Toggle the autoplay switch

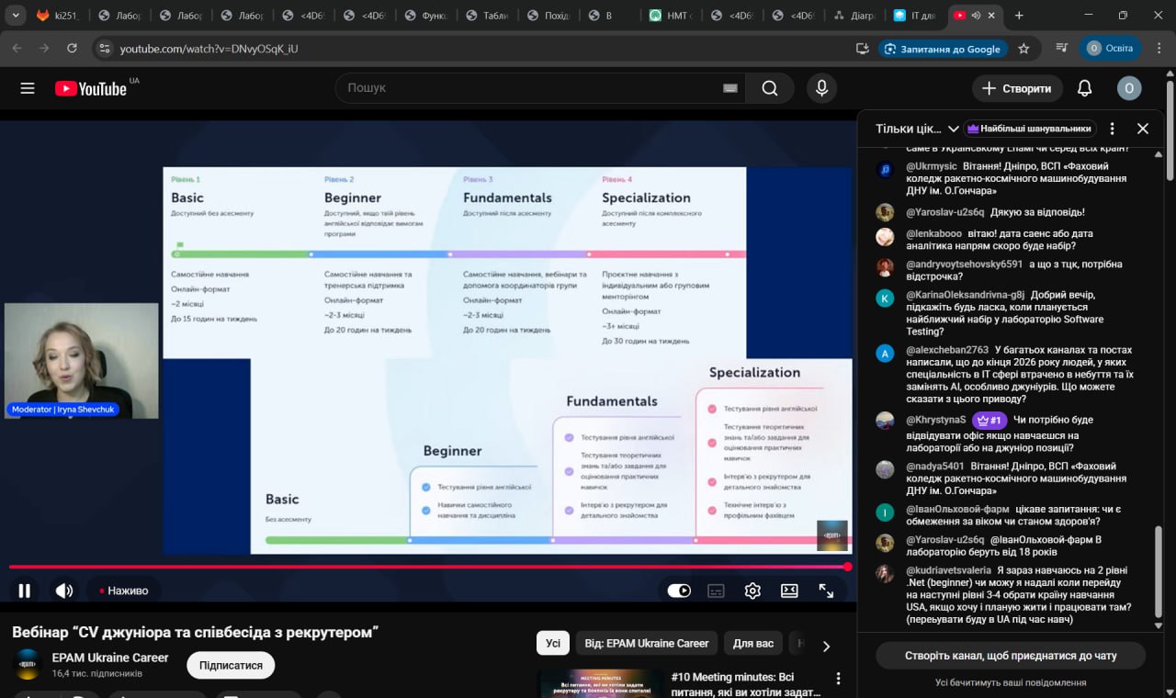[679, 591]
